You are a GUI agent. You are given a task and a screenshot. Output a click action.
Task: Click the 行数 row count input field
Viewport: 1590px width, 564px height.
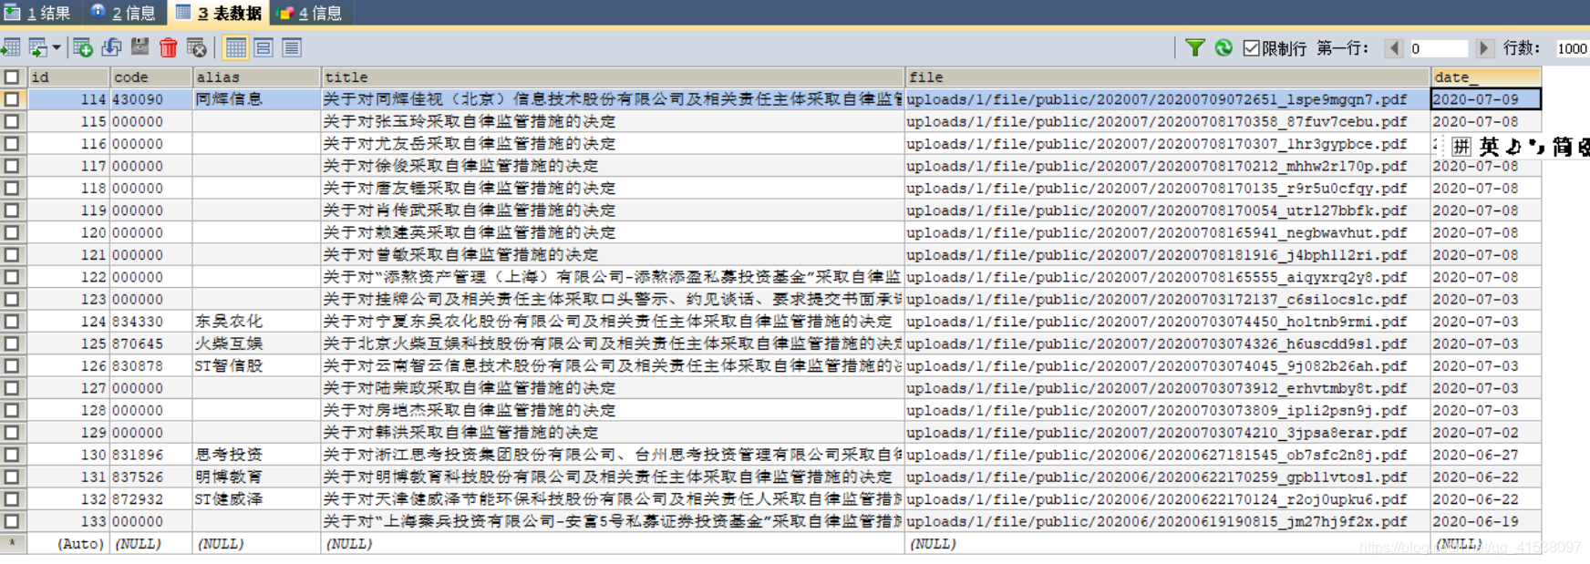[x=1572, y=48]
